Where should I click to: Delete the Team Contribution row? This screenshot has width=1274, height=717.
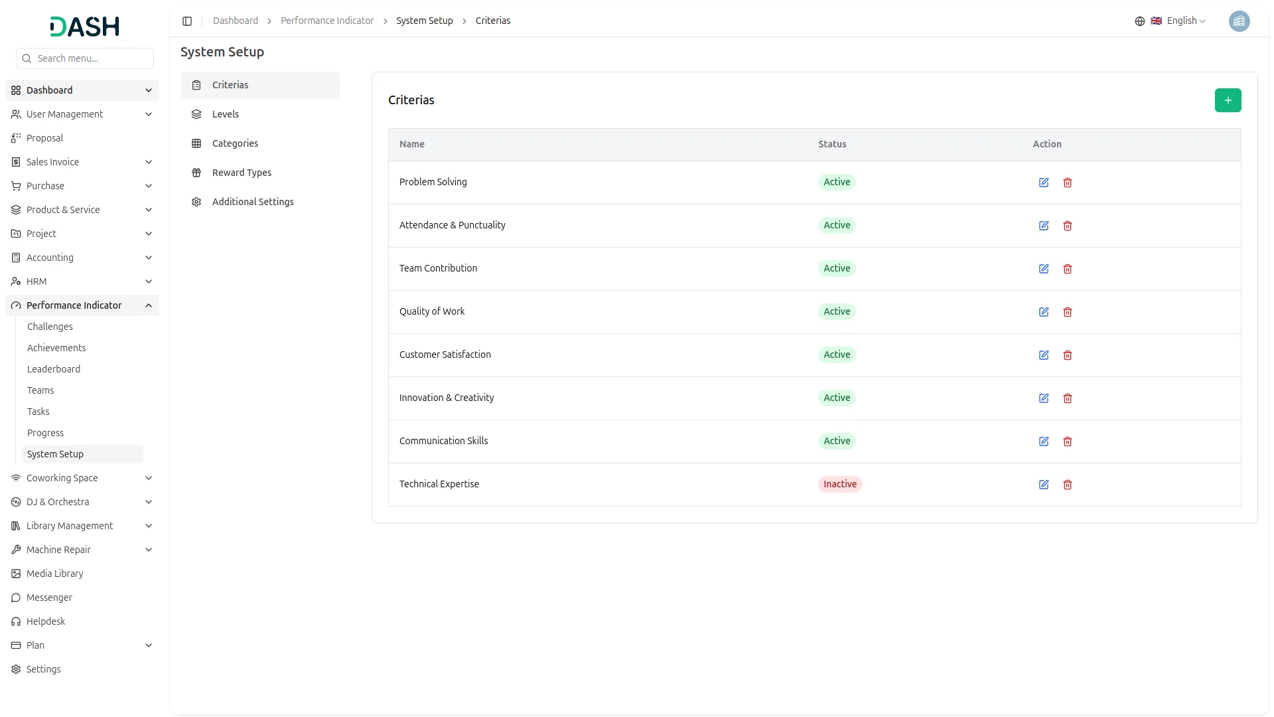(x=1068, y=269)
